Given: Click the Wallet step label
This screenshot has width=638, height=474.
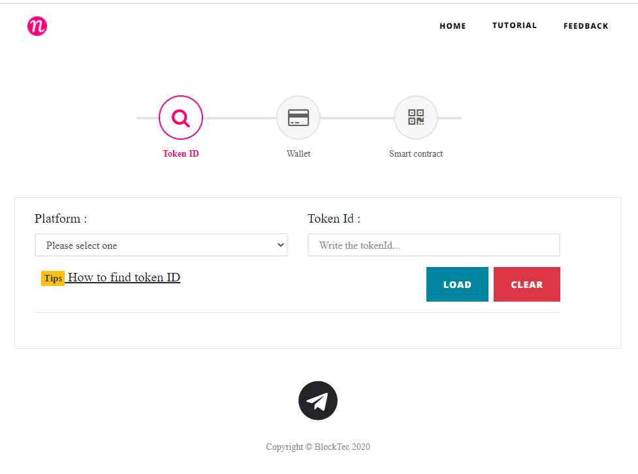Looking at the screenshot, I should tap(298, 154).
